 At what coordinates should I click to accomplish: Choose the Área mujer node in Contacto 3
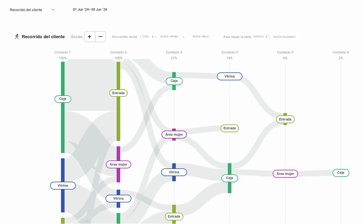[174, 135]
